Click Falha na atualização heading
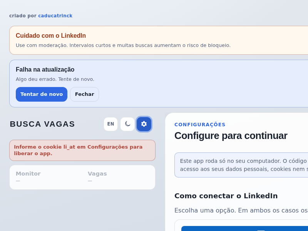The image size is (308, 231). (x=45, y=70)
